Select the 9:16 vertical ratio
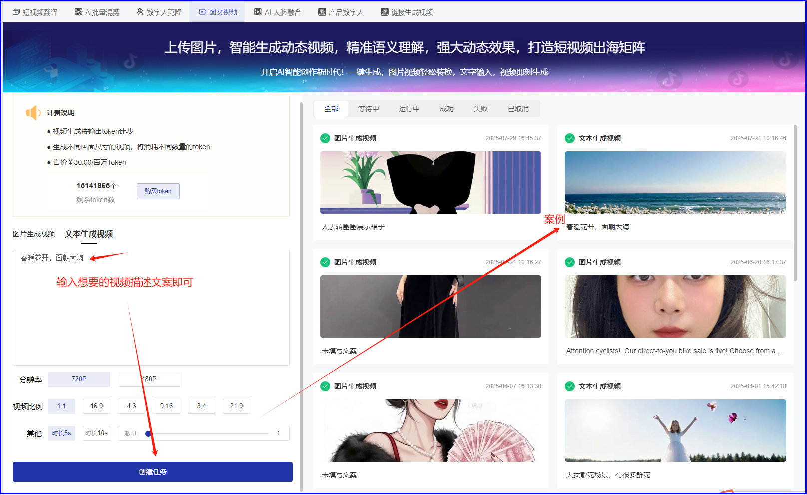This screenshot has height=495, width=807. click(x=166, y=406)
